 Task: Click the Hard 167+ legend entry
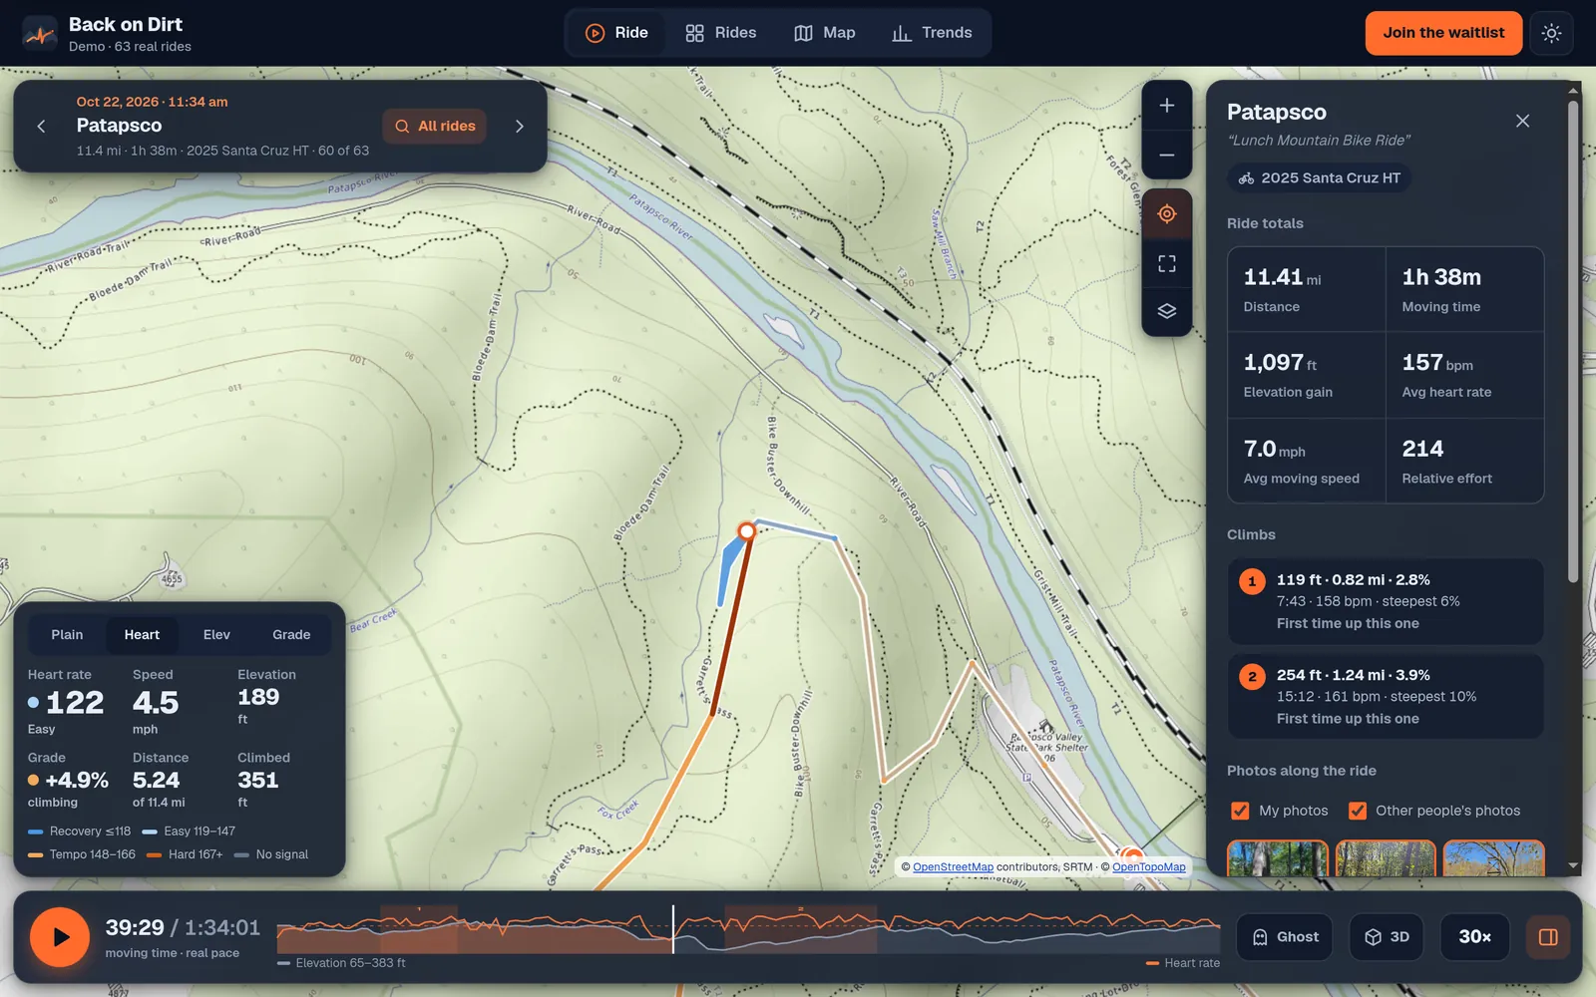(x=185, y=854)
